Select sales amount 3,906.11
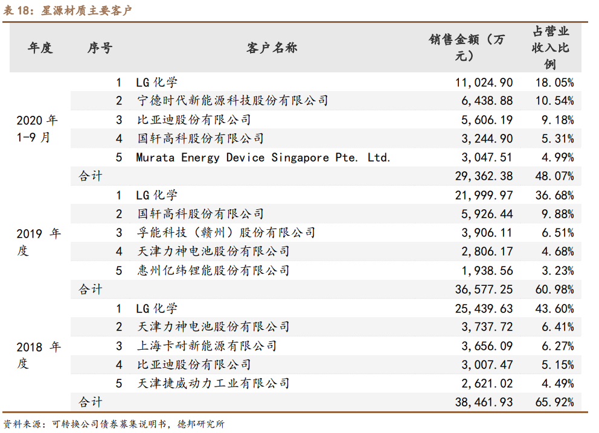Viewport: 599px width, 433px height. pyautogui.click(x=487, y=233)
